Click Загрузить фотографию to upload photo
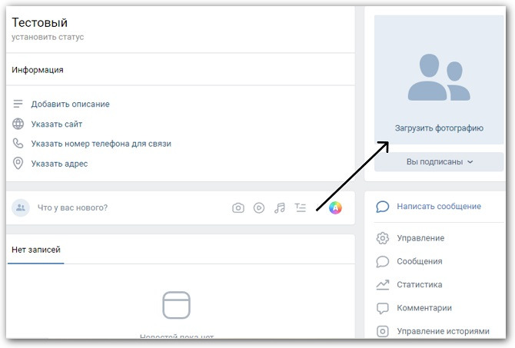515x348 pixels. 439,128
